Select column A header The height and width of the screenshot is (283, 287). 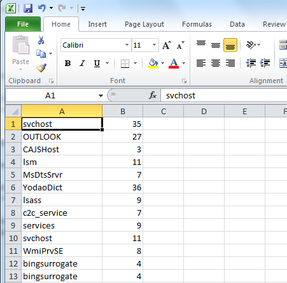coord(62,111)
